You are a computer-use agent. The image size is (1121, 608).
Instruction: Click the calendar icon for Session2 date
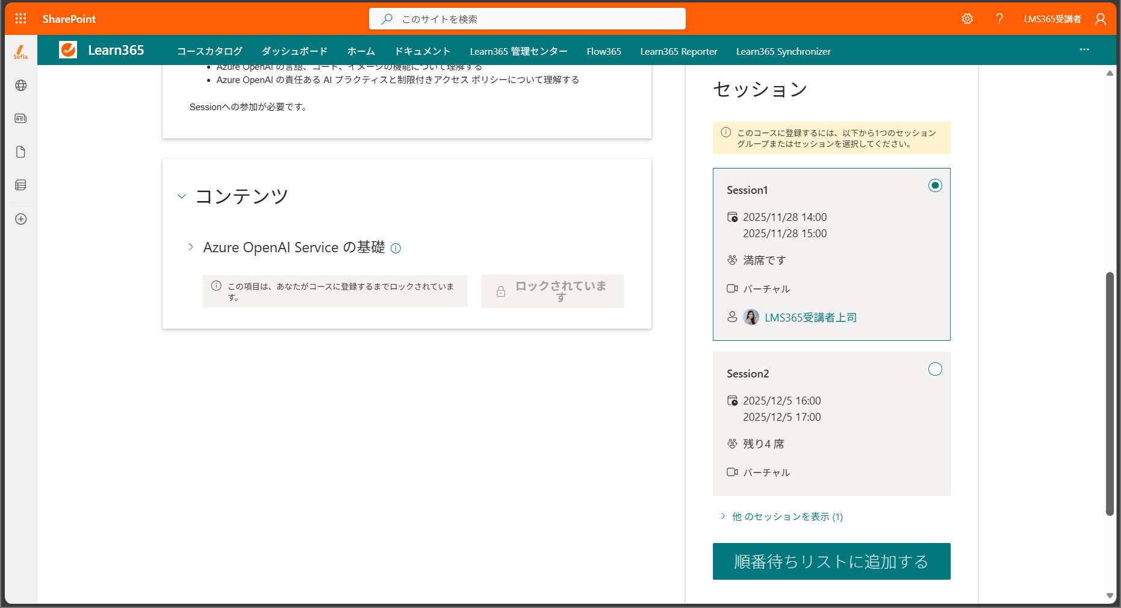732,400
